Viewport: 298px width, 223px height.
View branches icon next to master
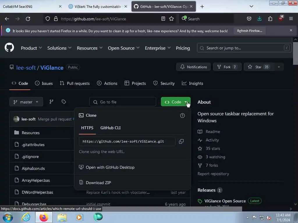(x=51, y=102)
